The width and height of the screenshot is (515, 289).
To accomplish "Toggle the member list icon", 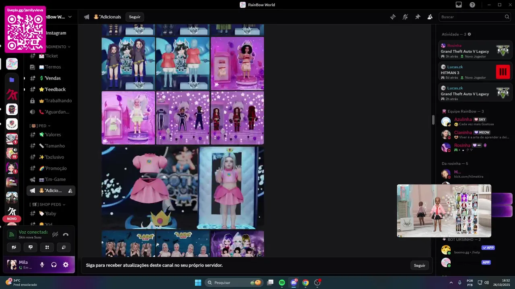I will 430,17.
